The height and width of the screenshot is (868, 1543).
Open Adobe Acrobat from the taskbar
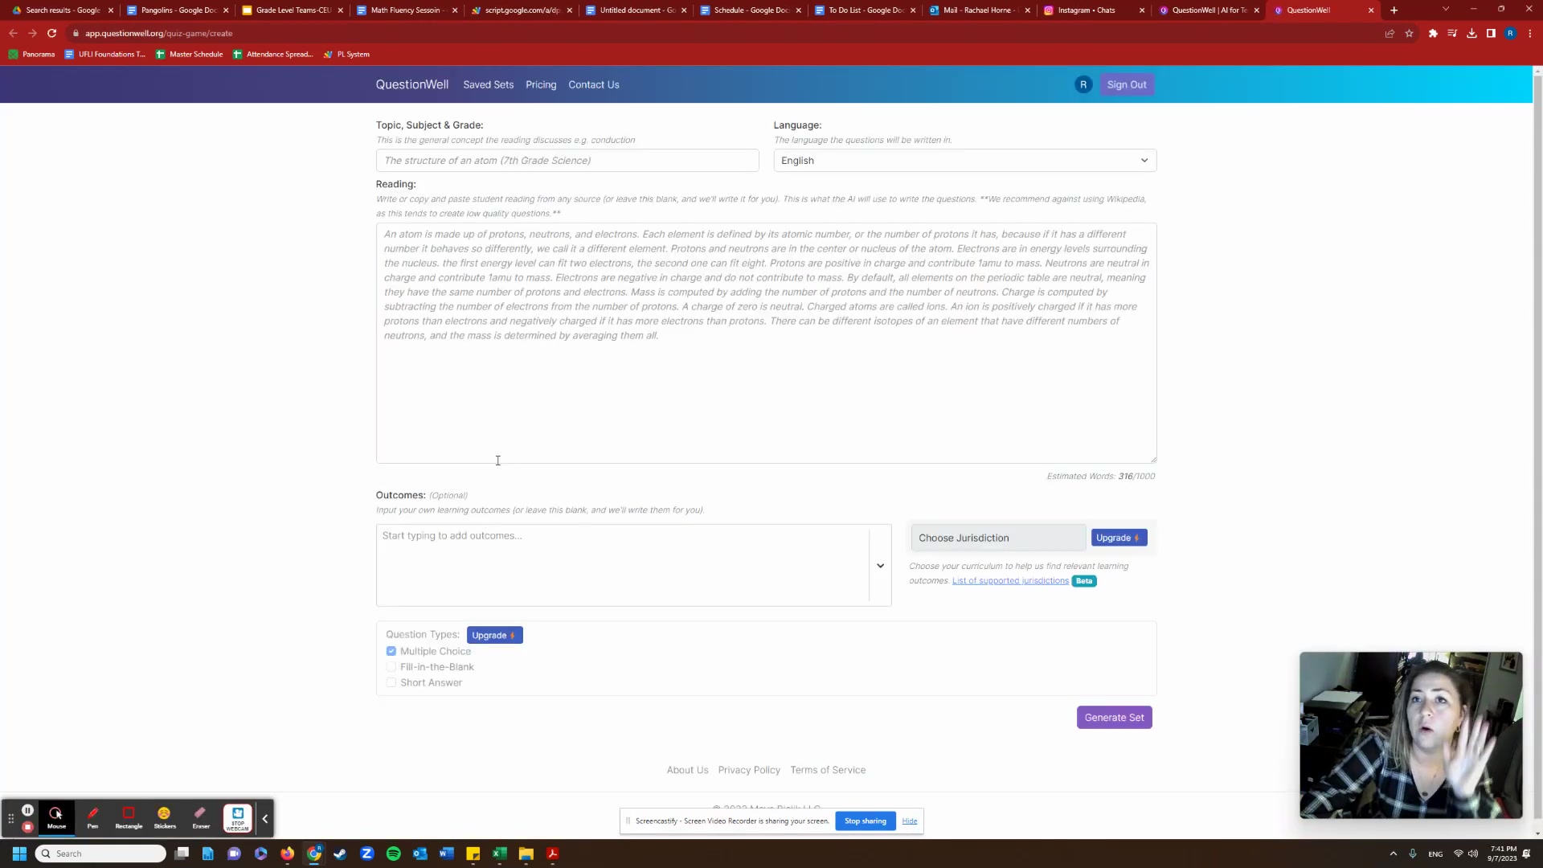[x=553, y=854]
